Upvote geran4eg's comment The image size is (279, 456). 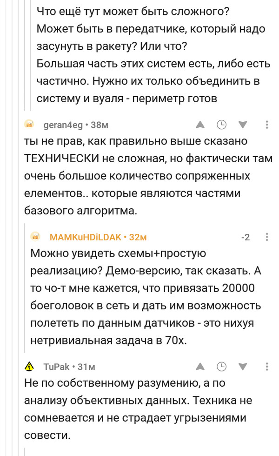200,125
